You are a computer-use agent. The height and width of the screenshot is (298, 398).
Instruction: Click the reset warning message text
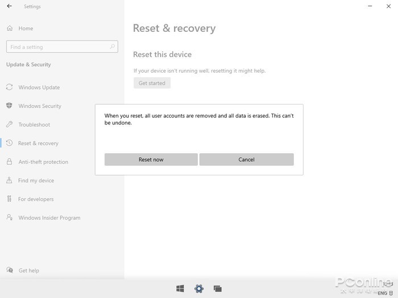pos(199,119)
